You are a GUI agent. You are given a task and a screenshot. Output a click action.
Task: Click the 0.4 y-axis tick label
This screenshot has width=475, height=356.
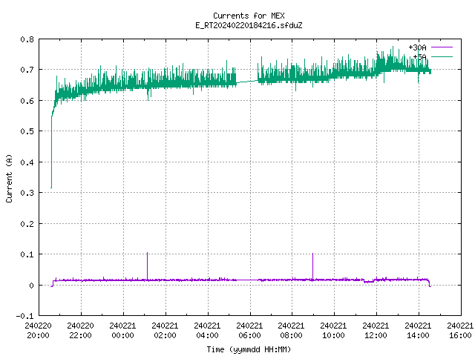coord(27,162)
